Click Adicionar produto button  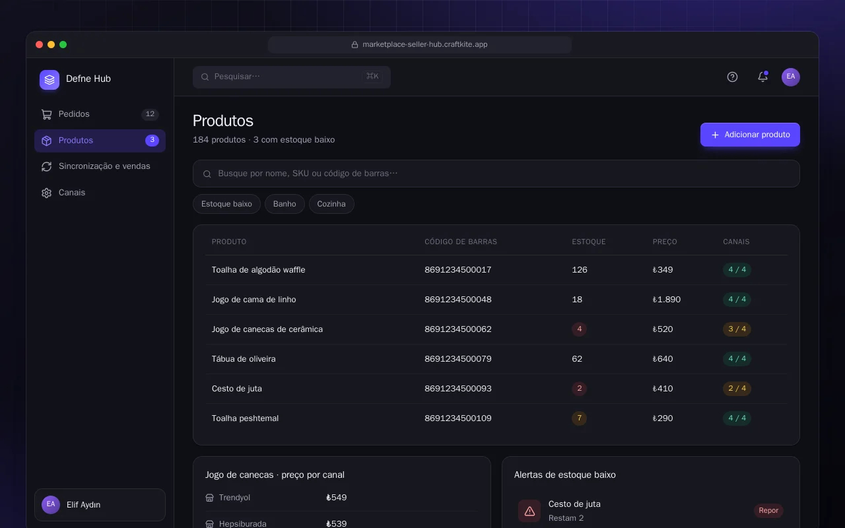click(x=750, y=135)
